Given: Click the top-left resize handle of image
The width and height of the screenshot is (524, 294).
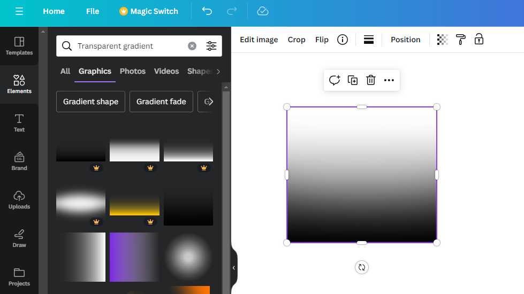Looking at the screenshot, I should (x=287, y=107).
